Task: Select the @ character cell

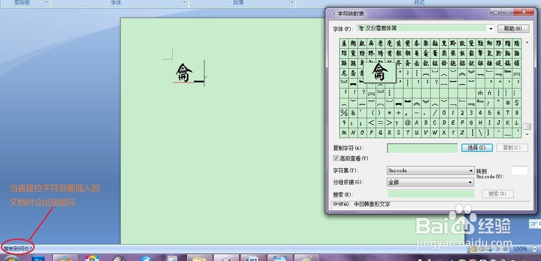Action: [x=408, y=123]
